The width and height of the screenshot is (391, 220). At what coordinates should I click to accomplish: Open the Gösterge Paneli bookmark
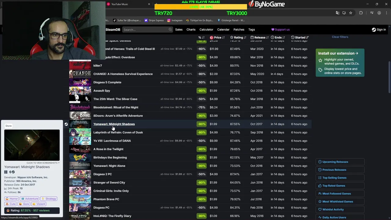point(231,20)
